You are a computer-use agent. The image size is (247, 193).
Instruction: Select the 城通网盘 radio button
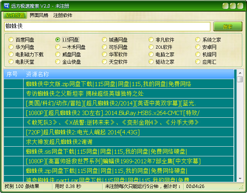tap(104, 40)
